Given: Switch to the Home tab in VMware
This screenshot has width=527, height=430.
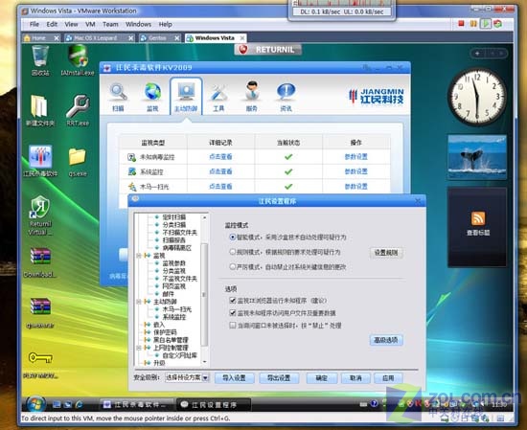Looking at the screenshot, I should click(41, 38).
